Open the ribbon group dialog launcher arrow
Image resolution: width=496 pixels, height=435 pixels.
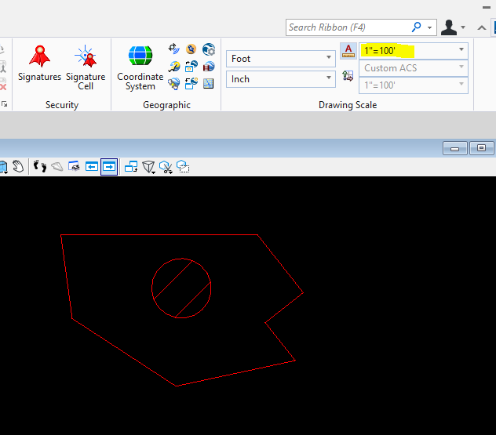5,104
